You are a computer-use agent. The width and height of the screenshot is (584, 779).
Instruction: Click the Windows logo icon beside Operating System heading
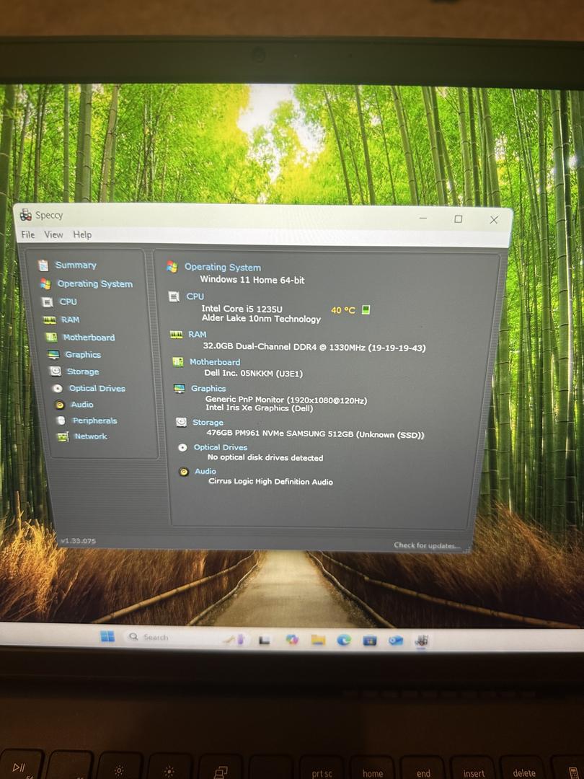(172, 267)
